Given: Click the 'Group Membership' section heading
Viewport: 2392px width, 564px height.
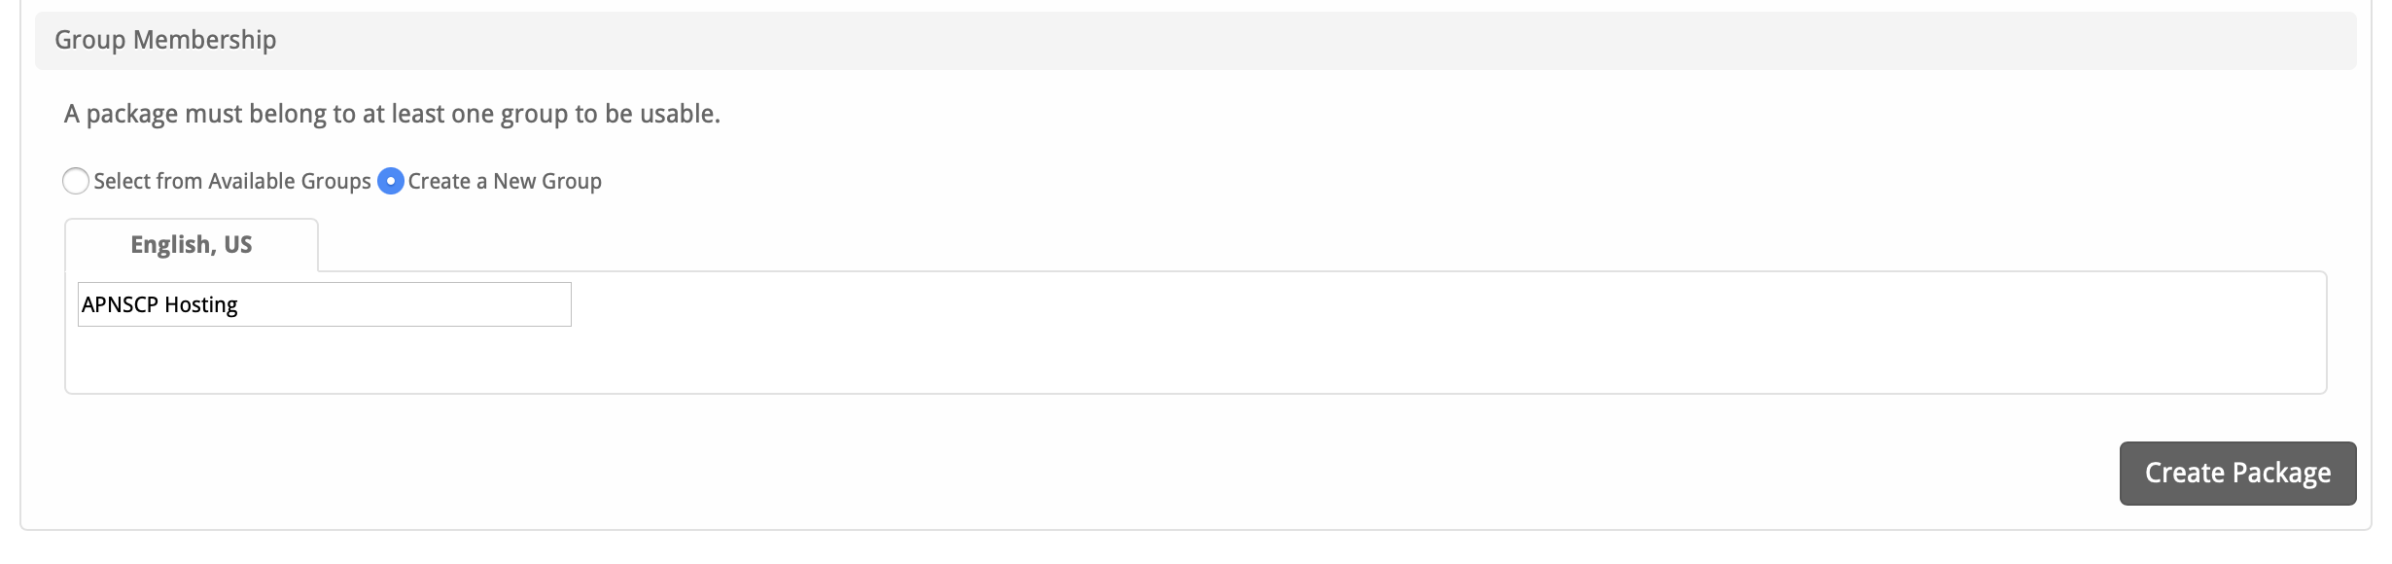Looking at the screenshot, I should coord(165,40).
